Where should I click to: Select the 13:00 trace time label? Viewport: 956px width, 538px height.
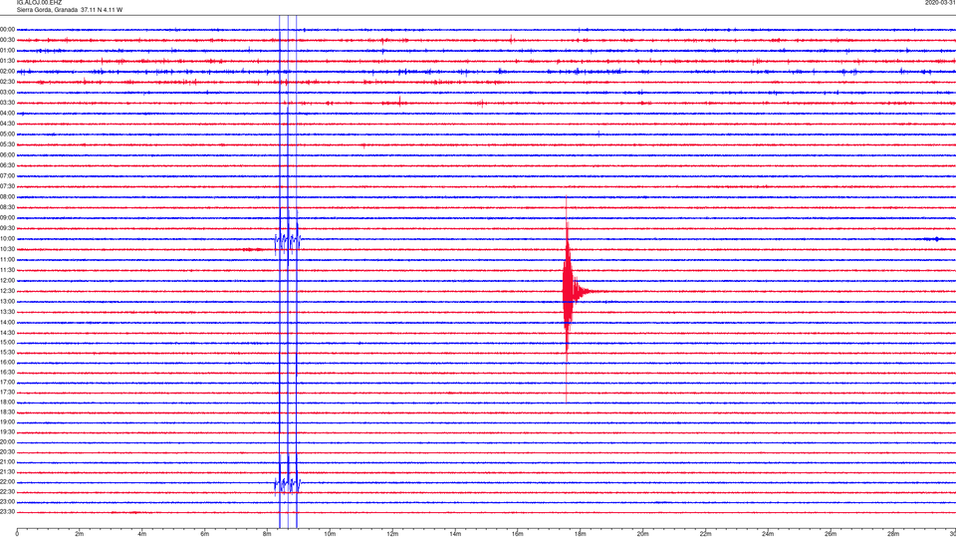point(7,301)
